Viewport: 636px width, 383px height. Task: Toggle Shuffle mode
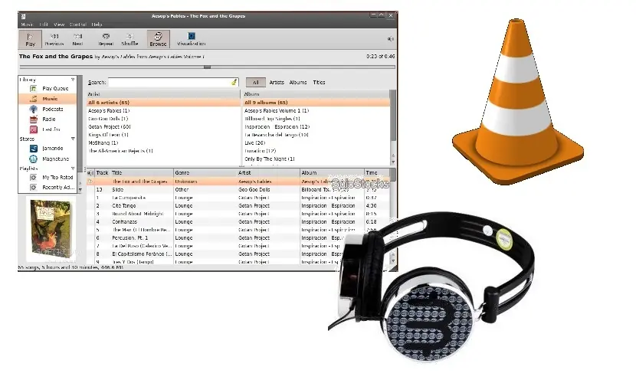(x=129, y=39)
